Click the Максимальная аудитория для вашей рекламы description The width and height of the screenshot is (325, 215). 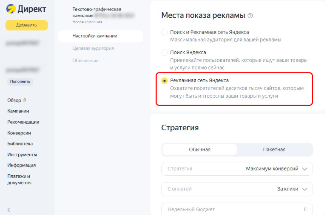click(226, 40)
